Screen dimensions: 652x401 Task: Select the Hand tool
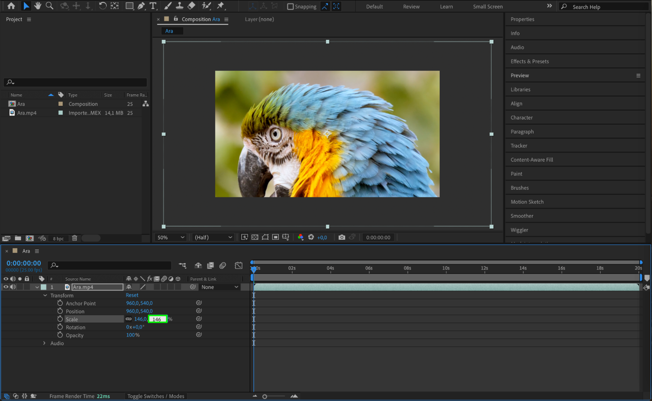coord(38,6)
